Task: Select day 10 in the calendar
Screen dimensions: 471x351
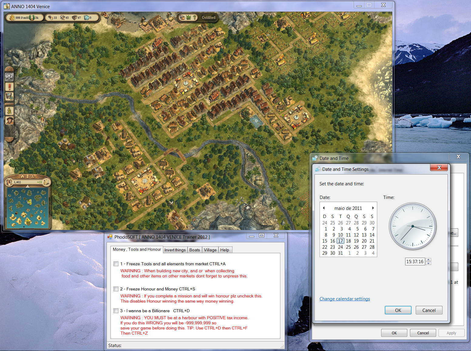Action: click(341, 235)
